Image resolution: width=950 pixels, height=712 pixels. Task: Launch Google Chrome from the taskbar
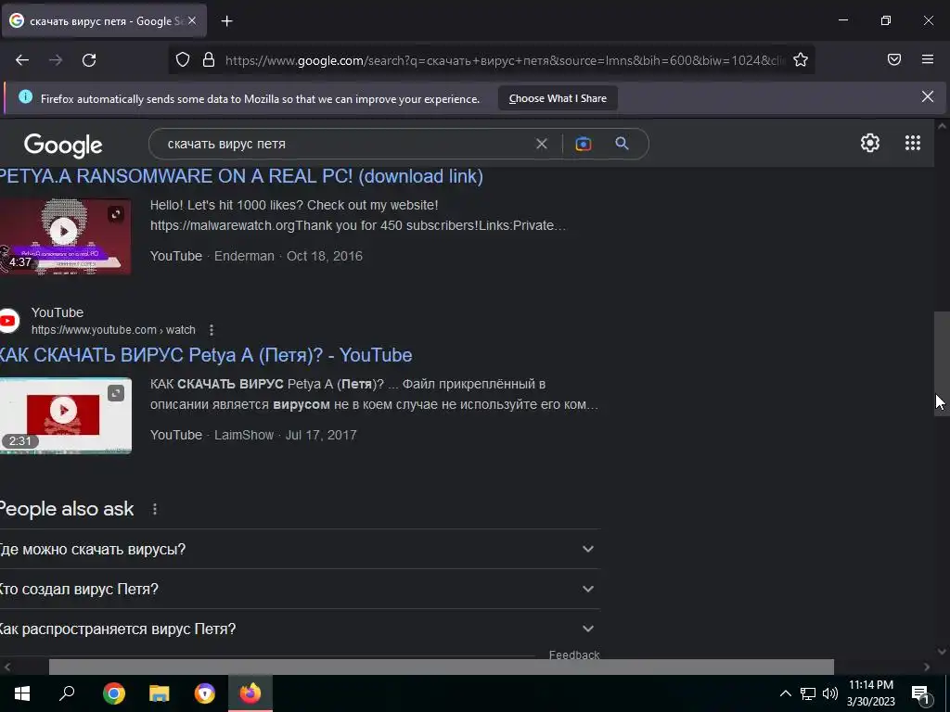[114, 693]
